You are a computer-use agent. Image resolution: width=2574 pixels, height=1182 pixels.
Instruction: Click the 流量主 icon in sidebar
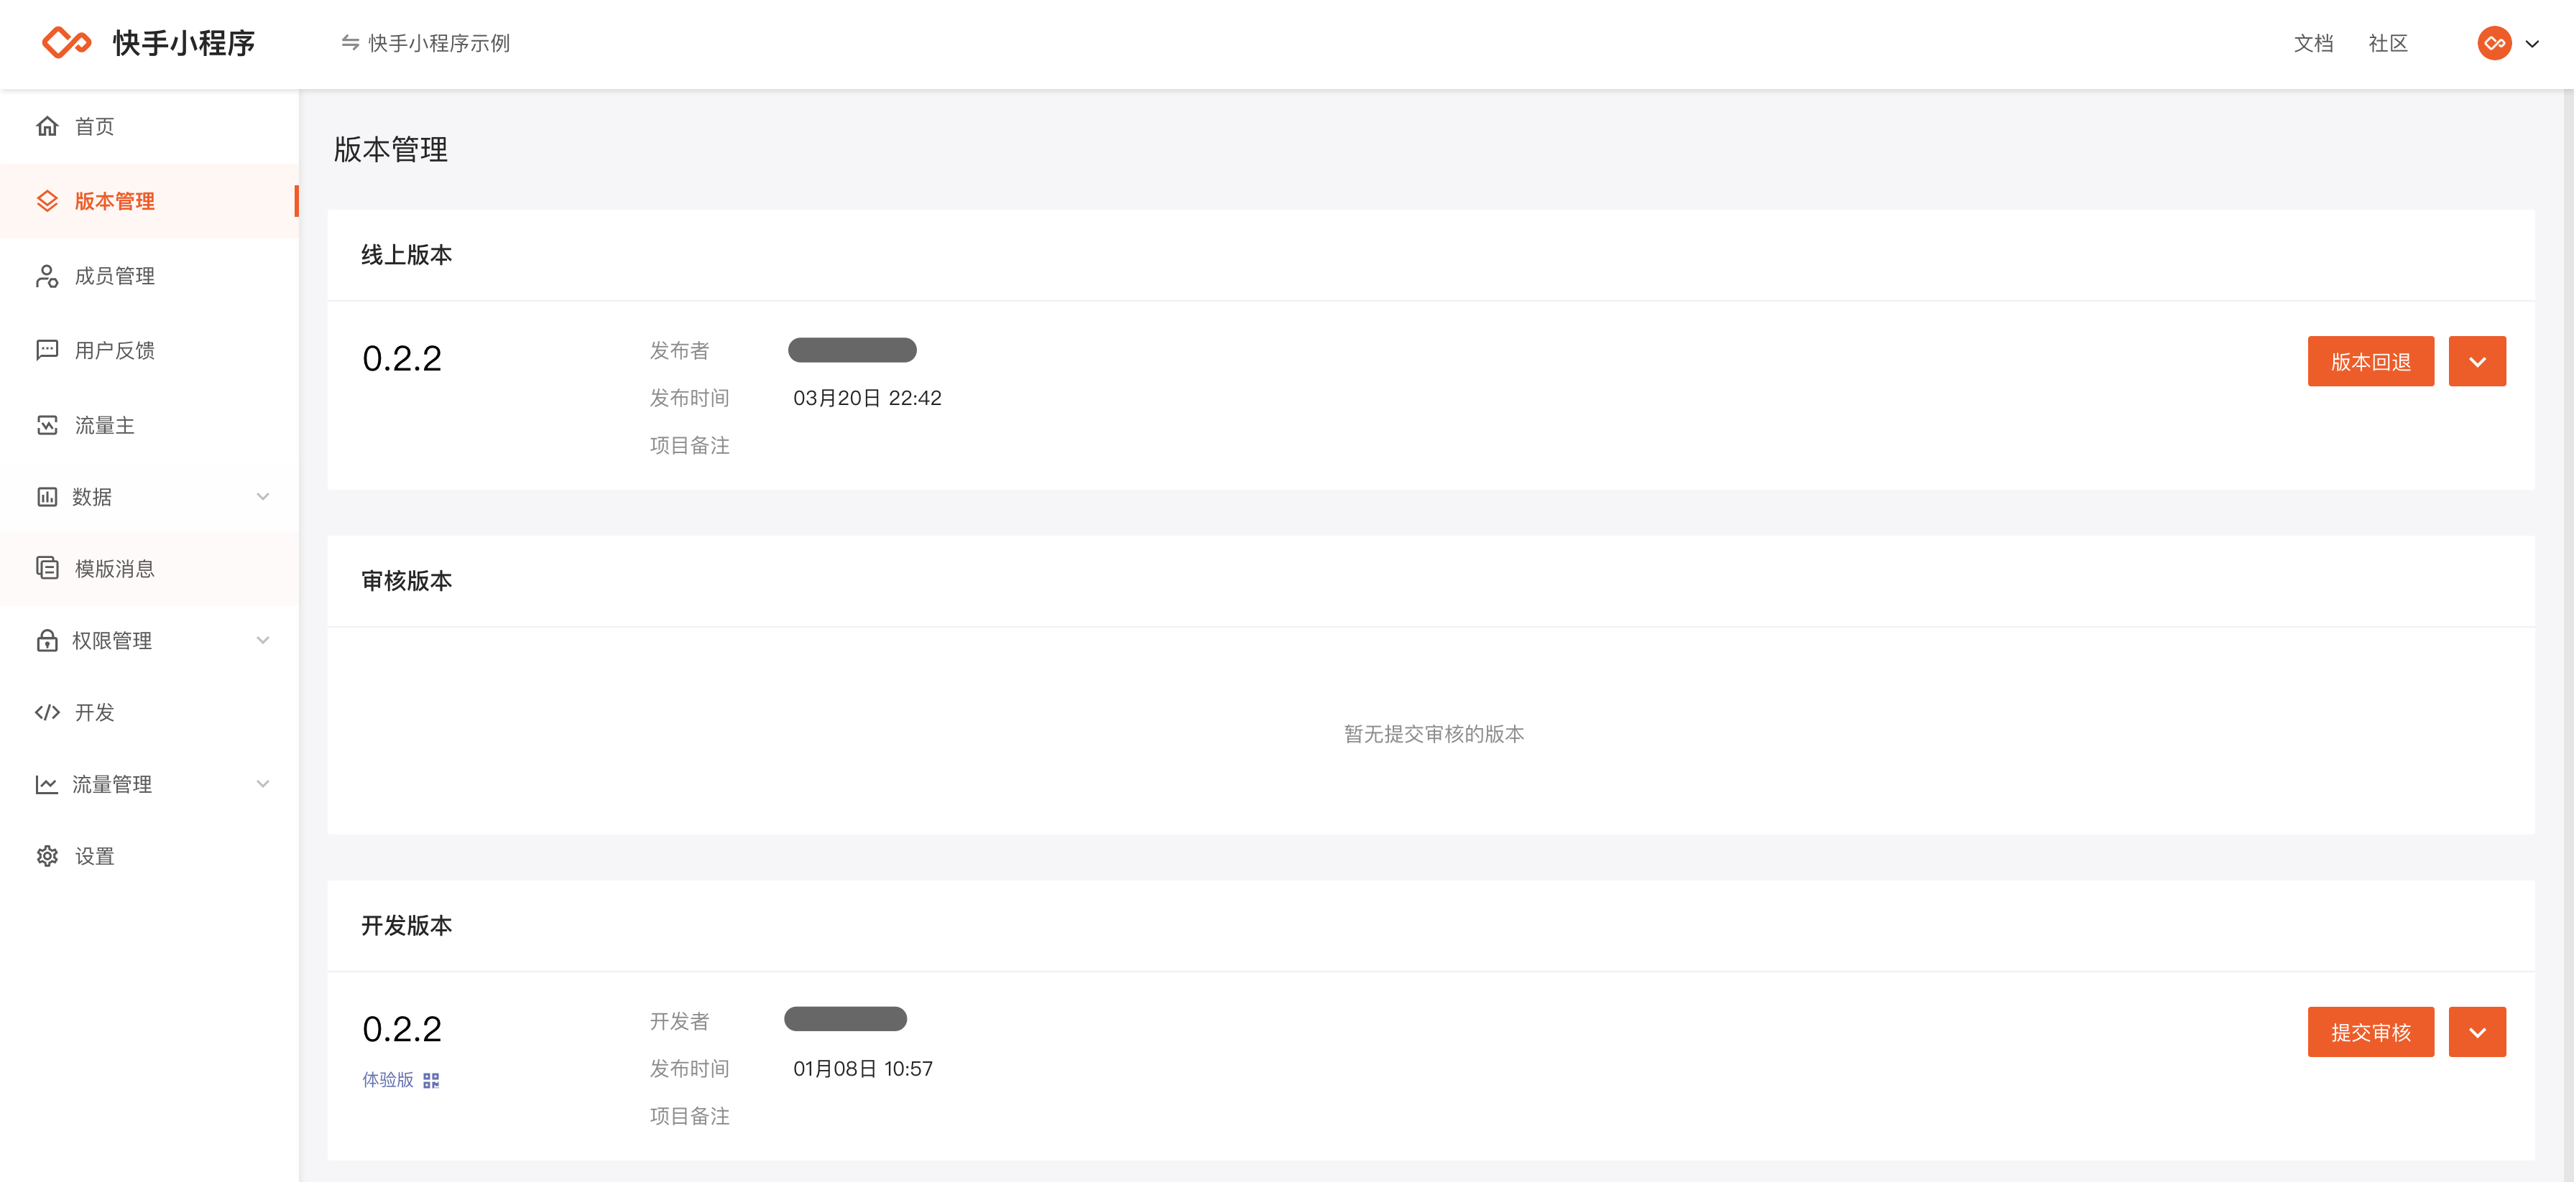click(47, 425)
